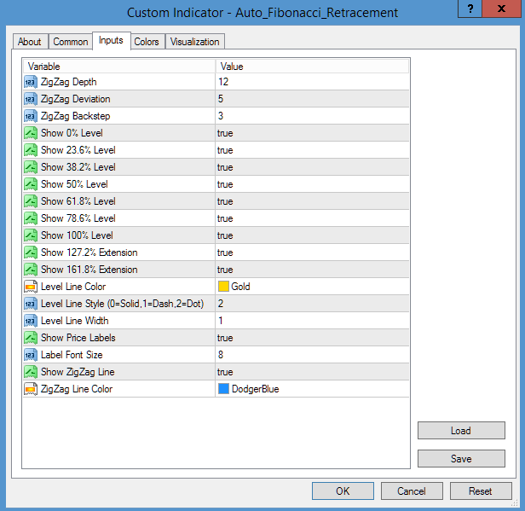Select the 'ZigZag Depth' variable name
Viewport: 525px width, 511px height.
tap(69, 82)
